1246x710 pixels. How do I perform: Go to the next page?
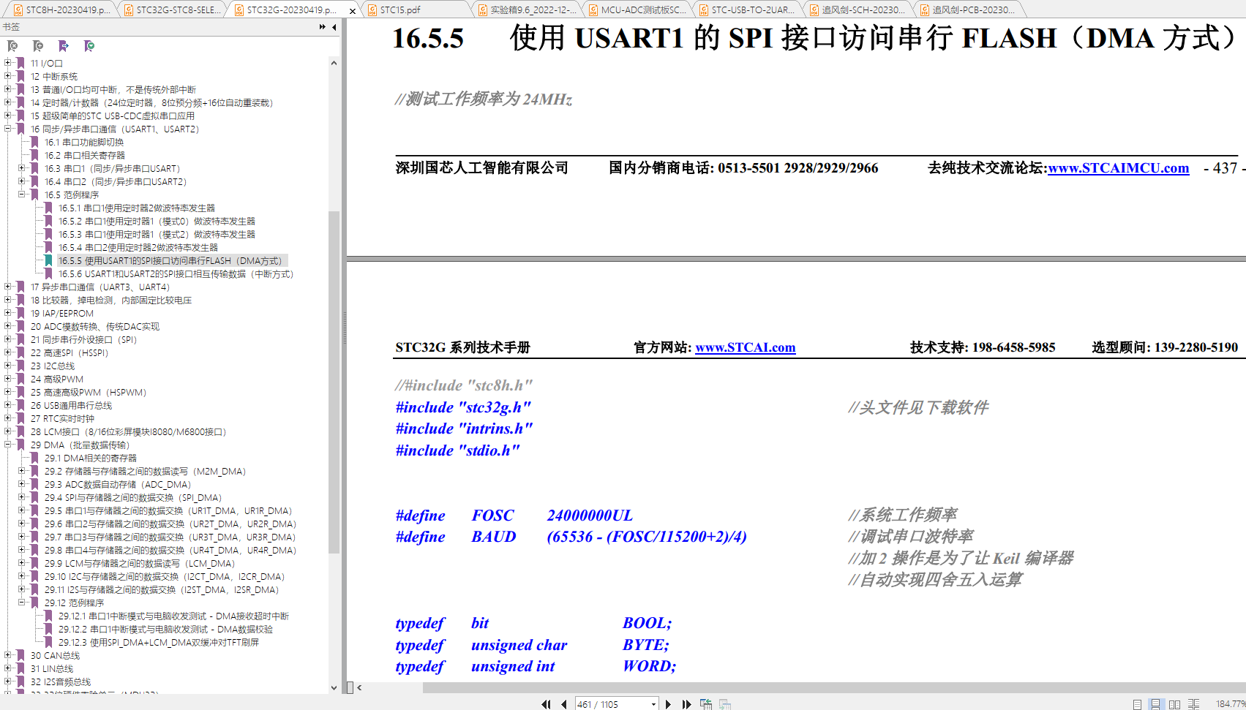(x=668, y=704)
